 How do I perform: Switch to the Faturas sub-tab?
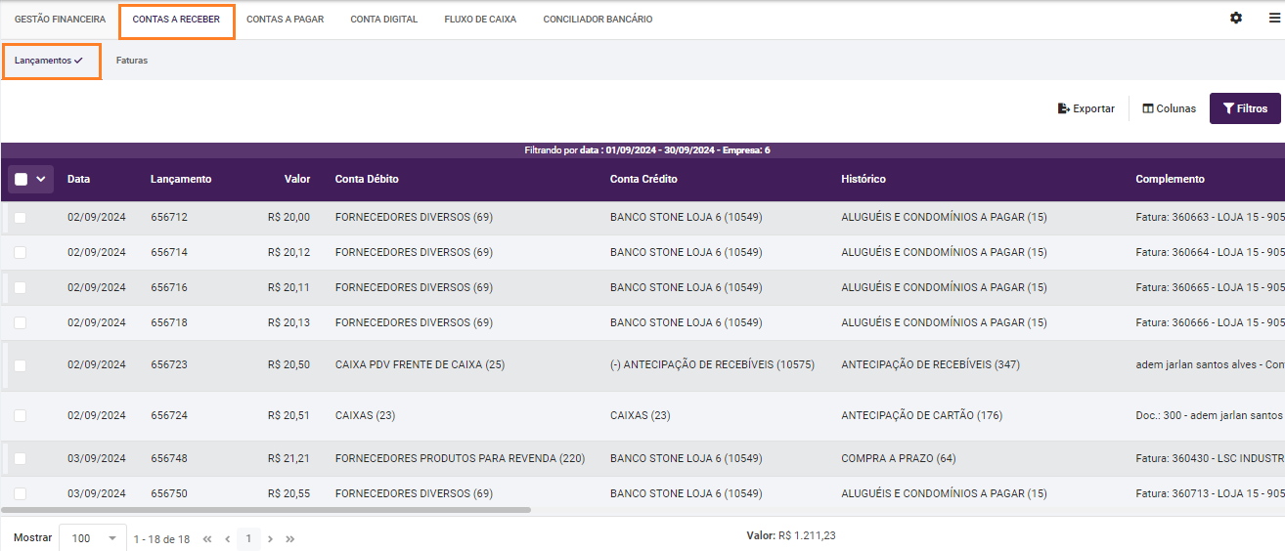pyautogui.click(x=132, y=61)
